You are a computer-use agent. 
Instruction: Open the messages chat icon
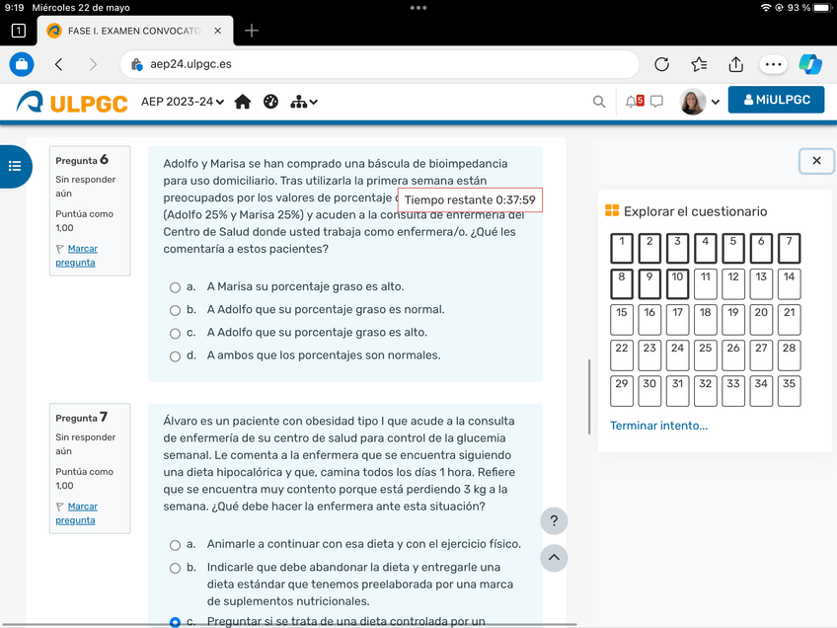point(657,102)
